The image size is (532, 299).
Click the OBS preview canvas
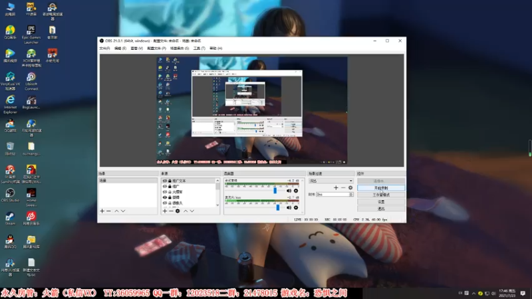pos(252,110)
